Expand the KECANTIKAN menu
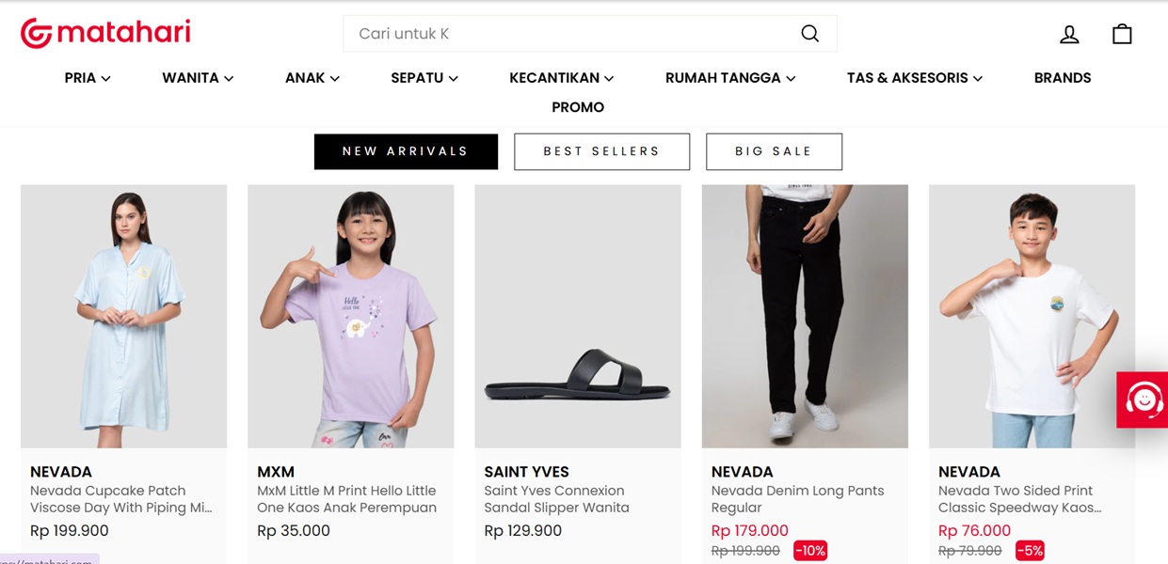 pos(562,78)
